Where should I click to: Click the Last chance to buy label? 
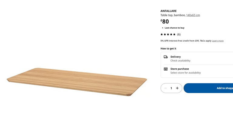(174, 28)
